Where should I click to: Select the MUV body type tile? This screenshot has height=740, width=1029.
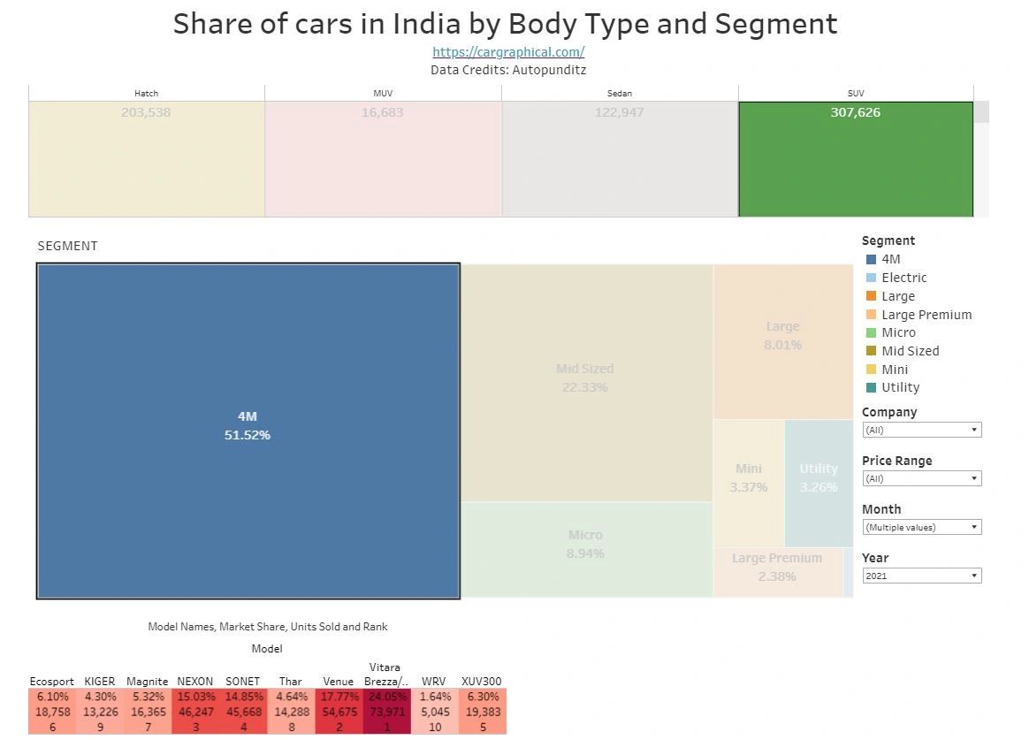(384, 159)
